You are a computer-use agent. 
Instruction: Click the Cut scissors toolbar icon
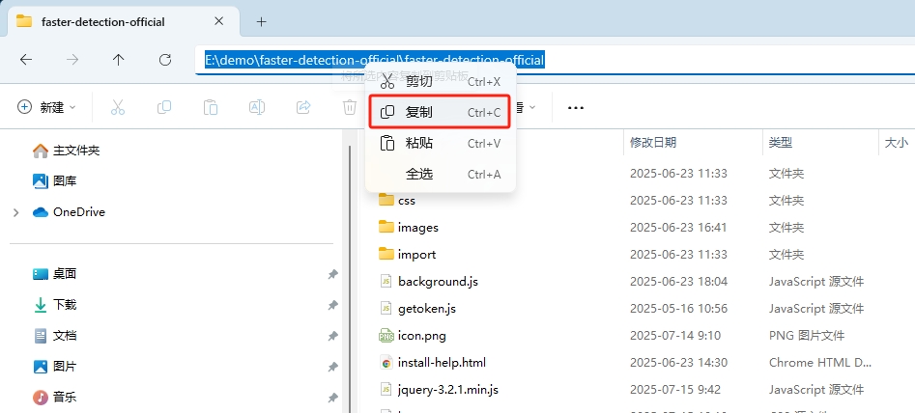tap(118, 107)
